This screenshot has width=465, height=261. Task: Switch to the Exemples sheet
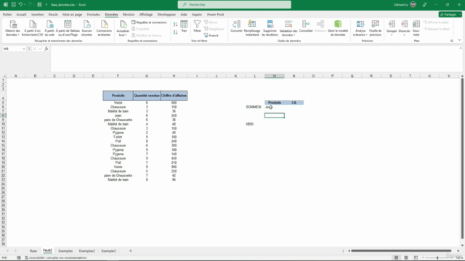click(x=65, y=251)
